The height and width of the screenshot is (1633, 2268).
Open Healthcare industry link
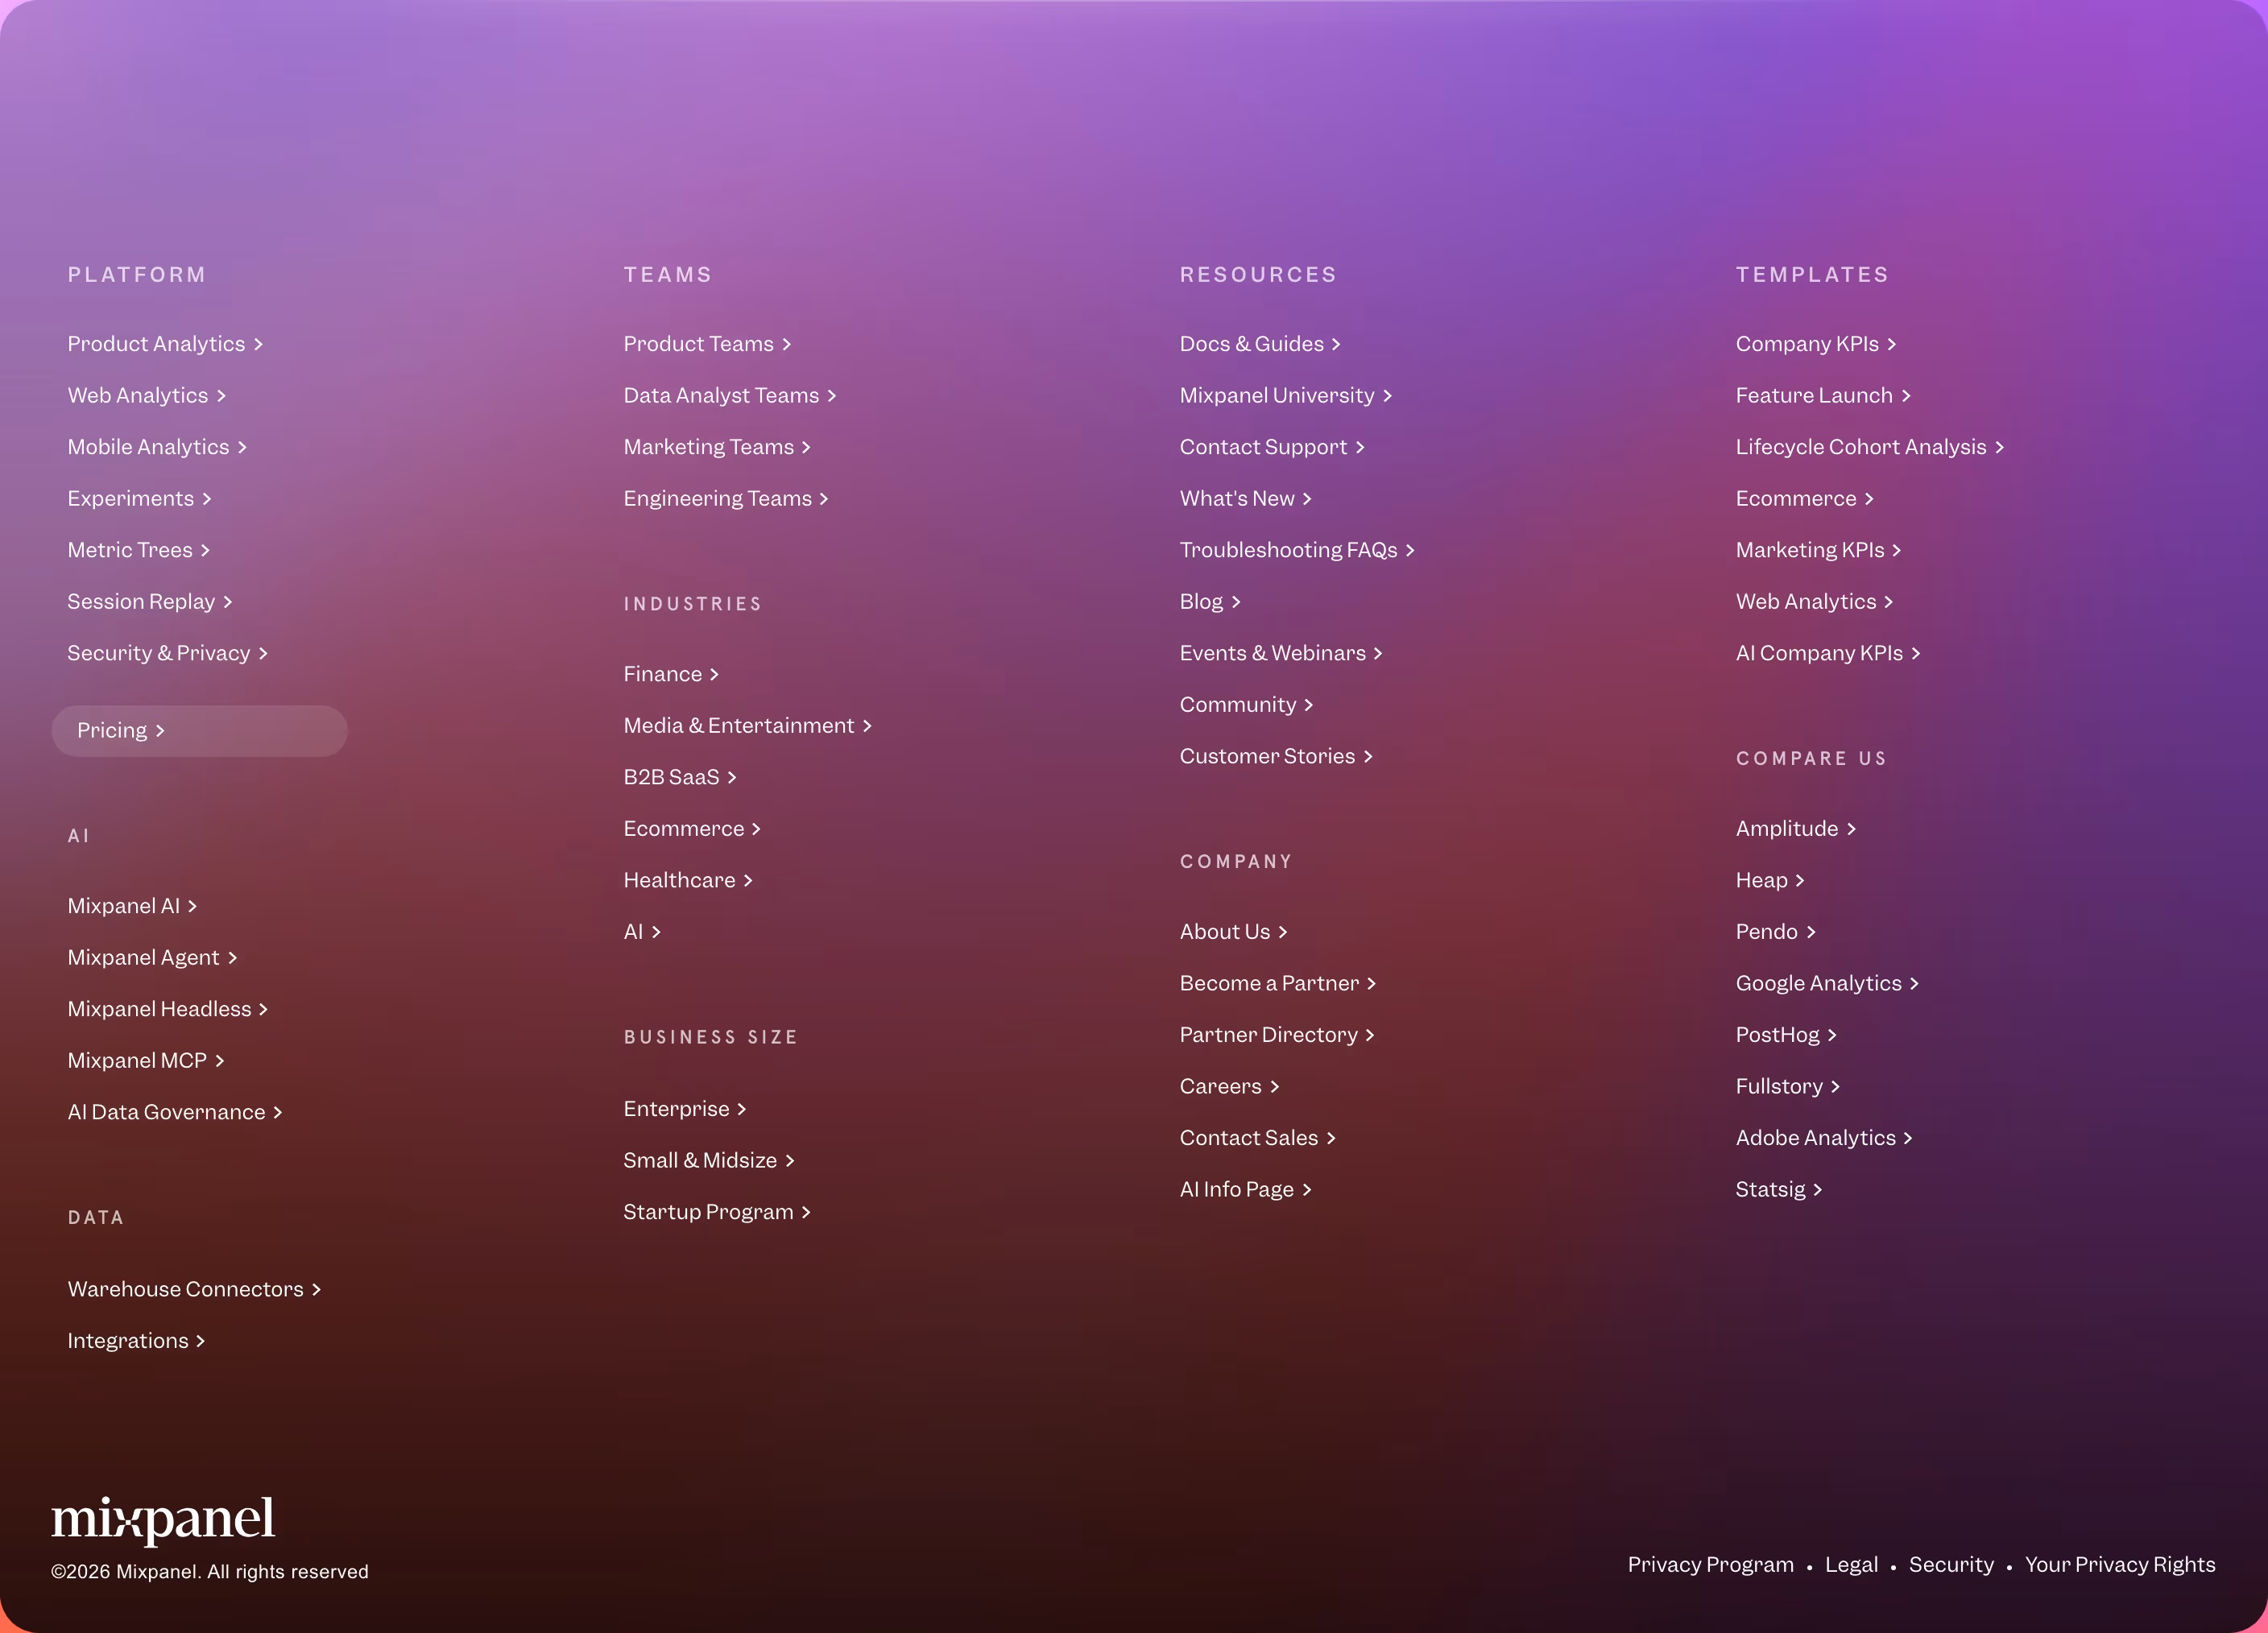click(688, 880)
